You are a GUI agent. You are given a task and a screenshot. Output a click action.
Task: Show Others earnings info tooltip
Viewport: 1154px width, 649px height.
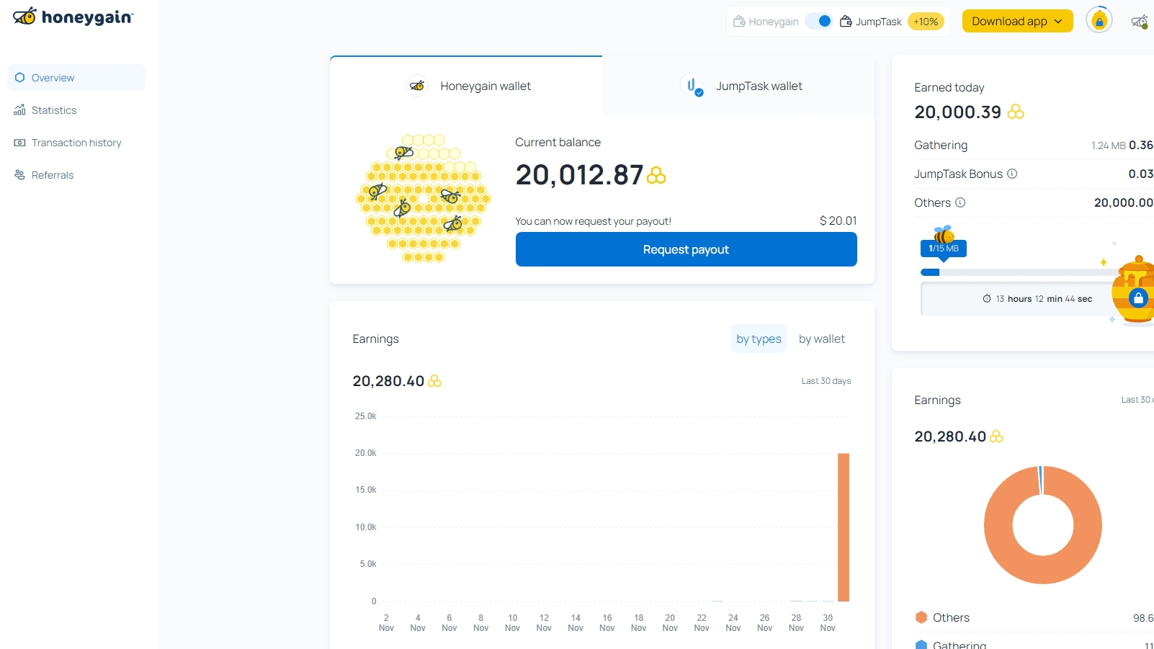tap(960, 202)
